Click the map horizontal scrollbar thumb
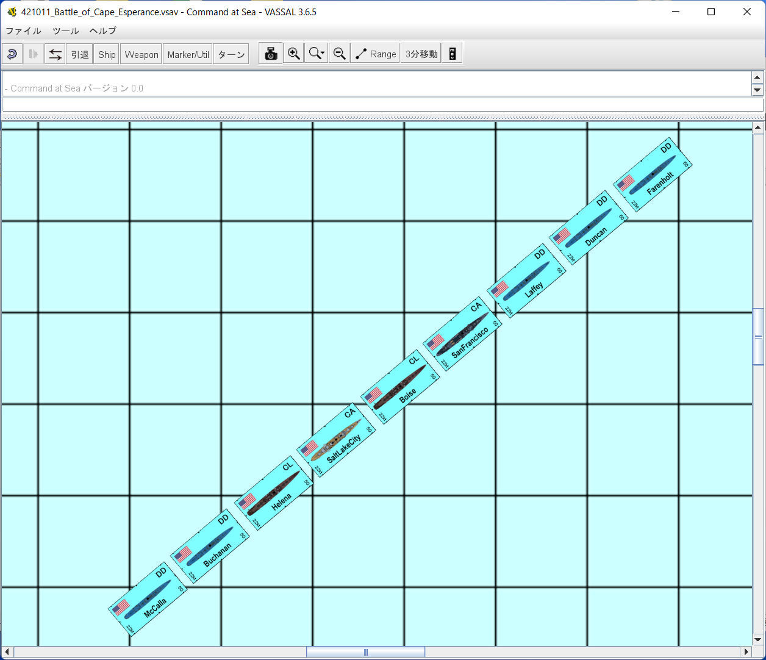Image resolution: width=766 pixels, height=660 pixels. [365, 652]
